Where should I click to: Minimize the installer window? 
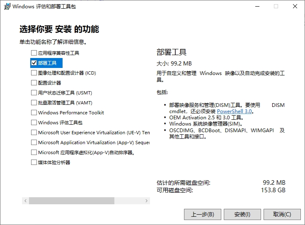point(257,6)
